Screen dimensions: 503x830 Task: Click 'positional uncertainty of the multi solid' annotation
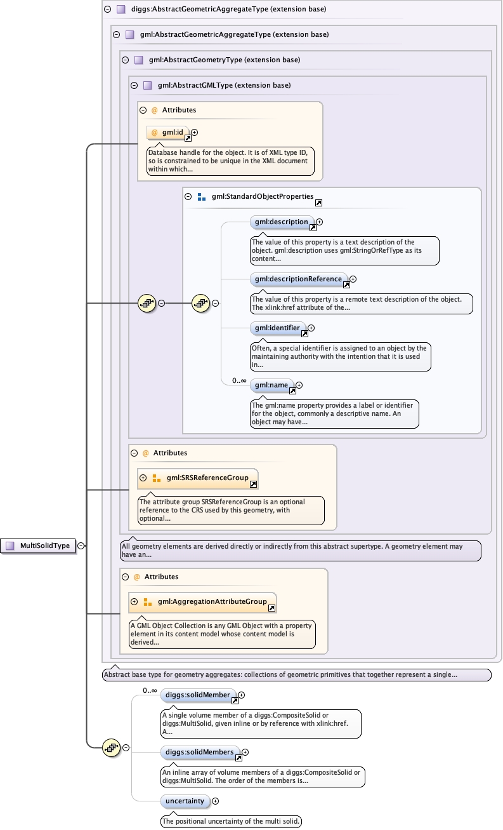tap(231, 822)
